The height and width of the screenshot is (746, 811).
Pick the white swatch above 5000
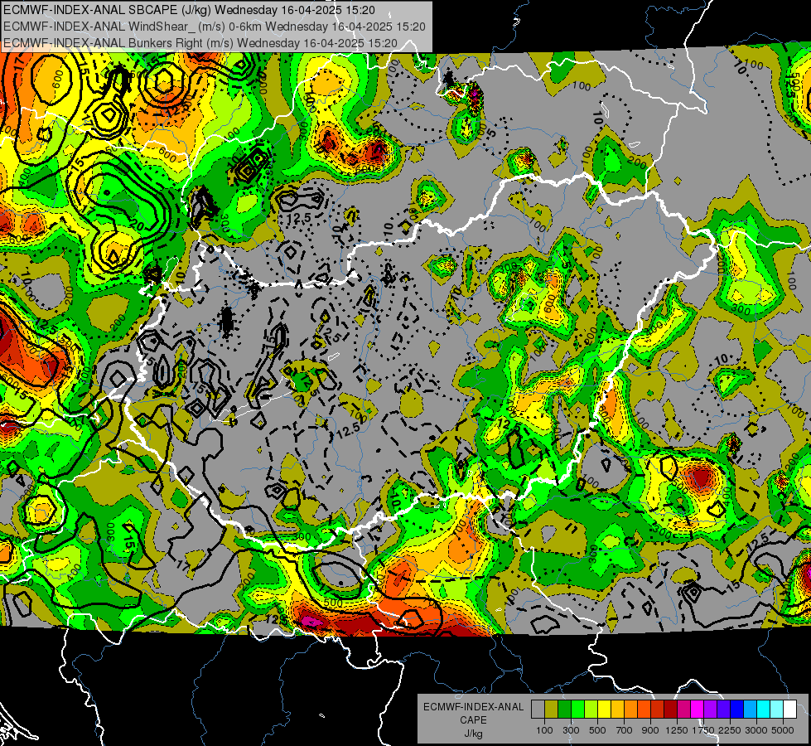point(790,710)
